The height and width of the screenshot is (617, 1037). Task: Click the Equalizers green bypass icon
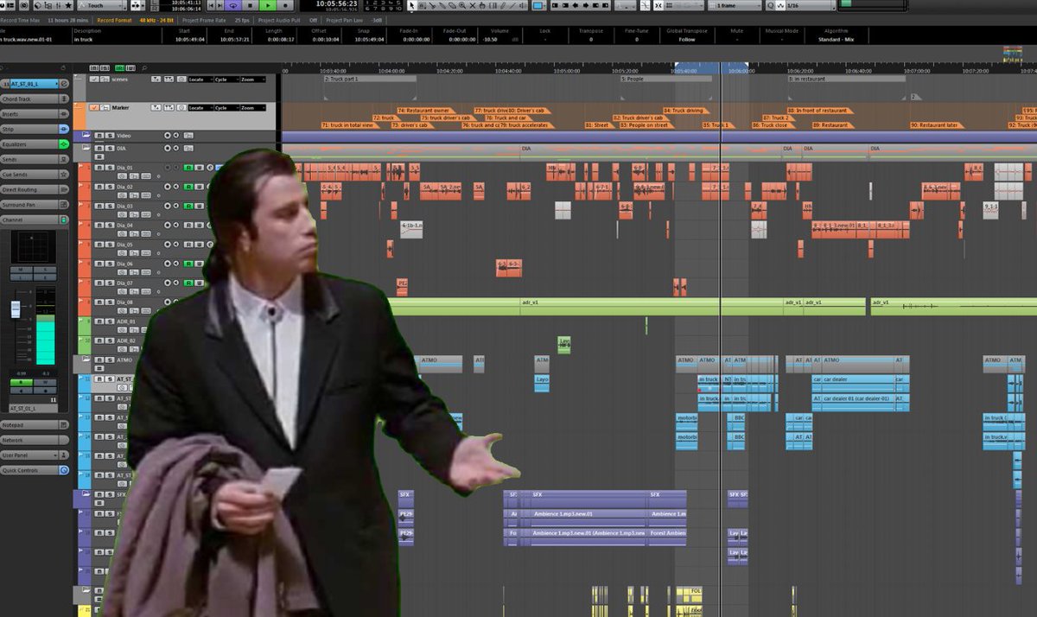[63, 143]
